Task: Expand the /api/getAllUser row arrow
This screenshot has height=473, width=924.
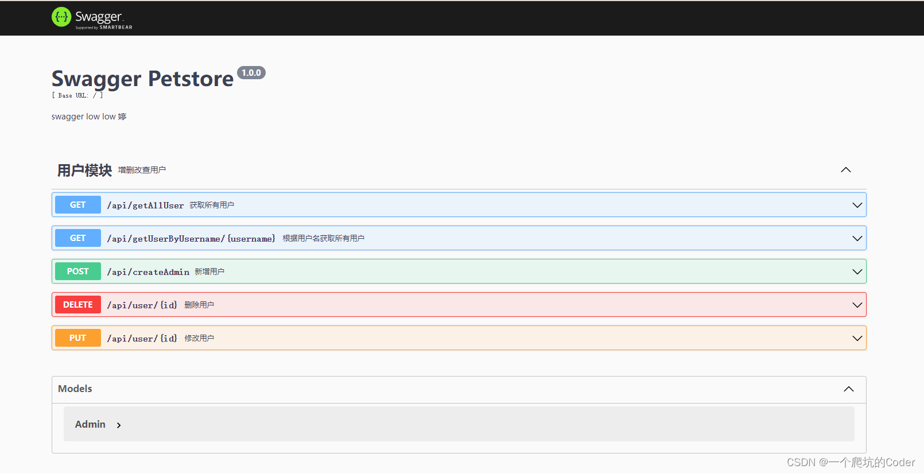Action: pos(857,205)
